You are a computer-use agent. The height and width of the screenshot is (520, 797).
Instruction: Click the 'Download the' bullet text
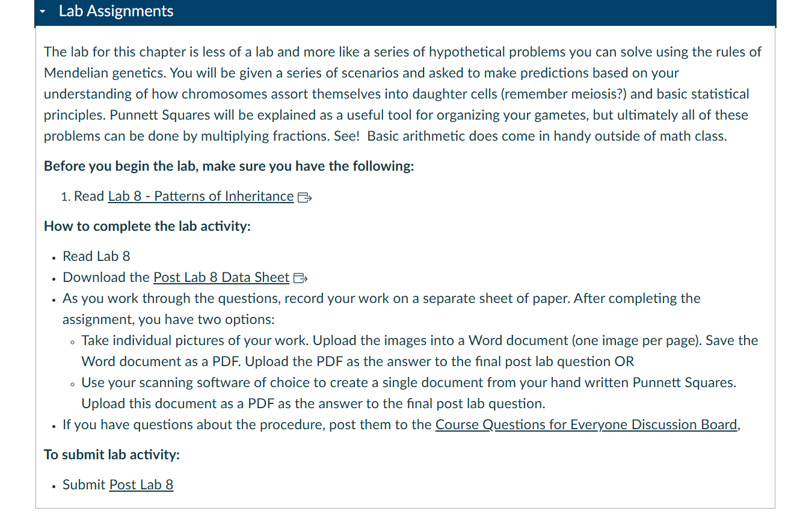coord(106,278)
